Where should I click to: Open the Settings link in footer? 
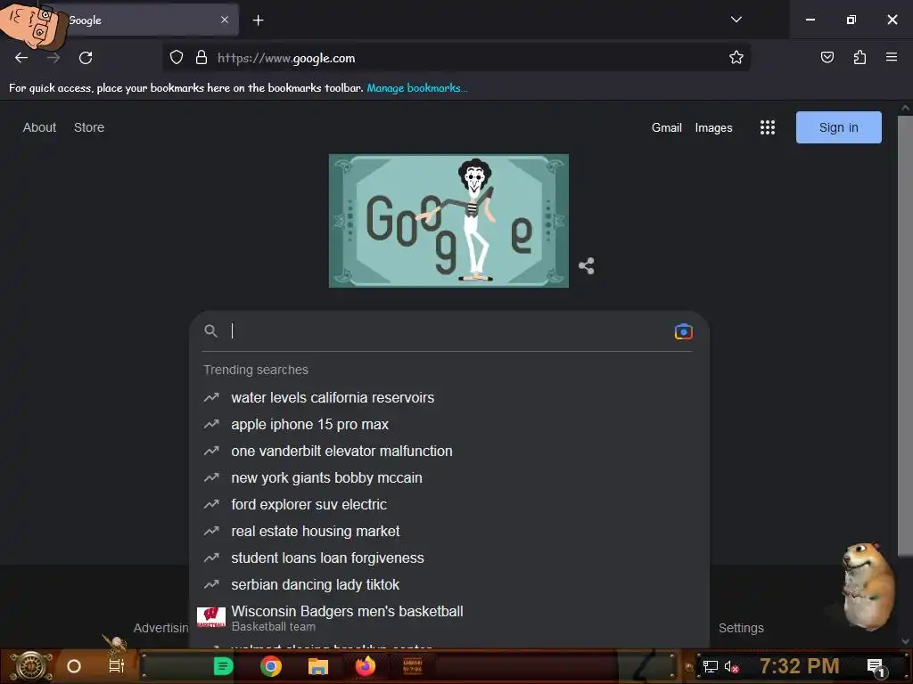pyautogui.click(x=741, y=628)
